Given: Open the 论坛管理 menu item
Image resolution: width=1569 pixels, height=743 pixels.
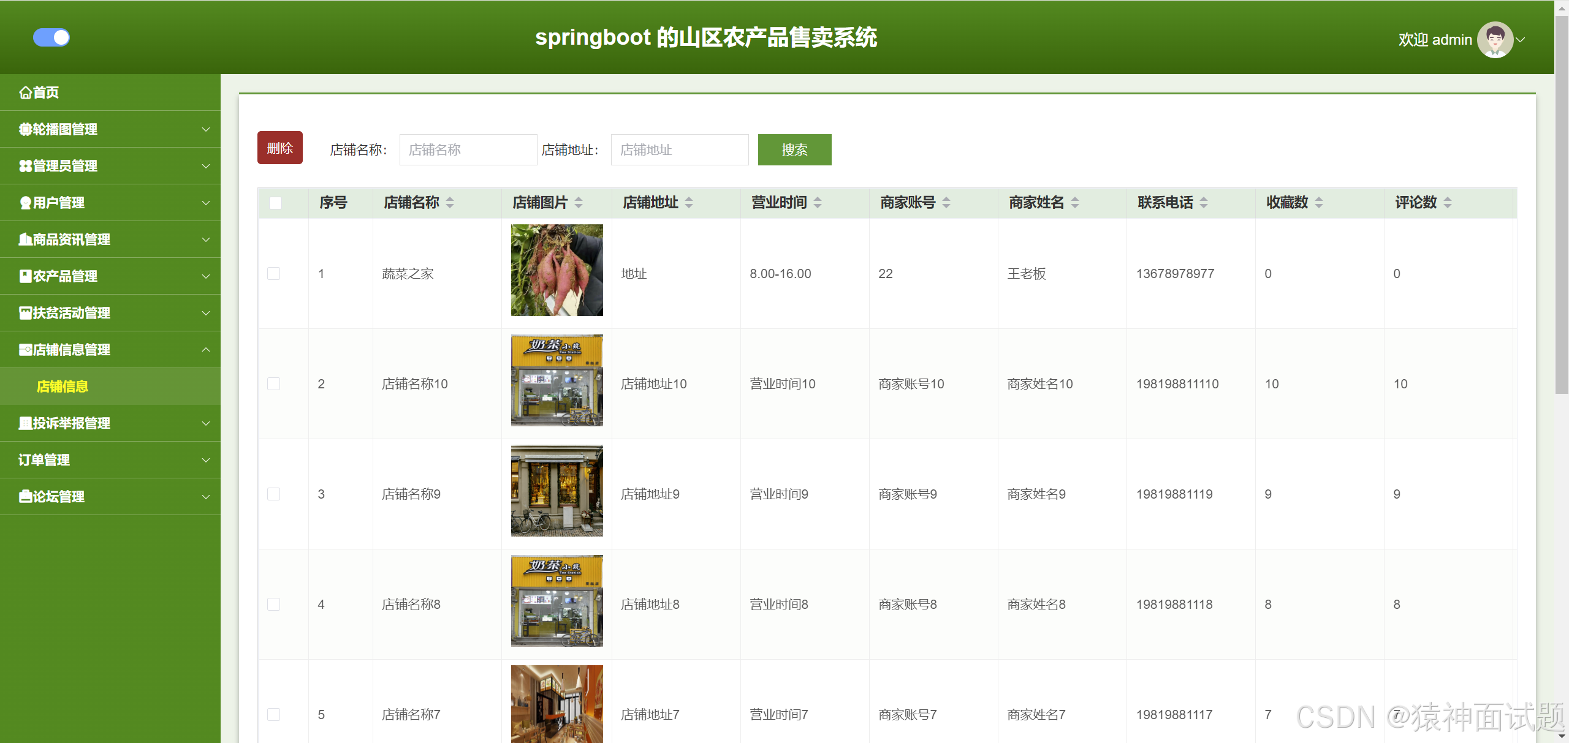Looking at the screenshot, I should [59, 497].
